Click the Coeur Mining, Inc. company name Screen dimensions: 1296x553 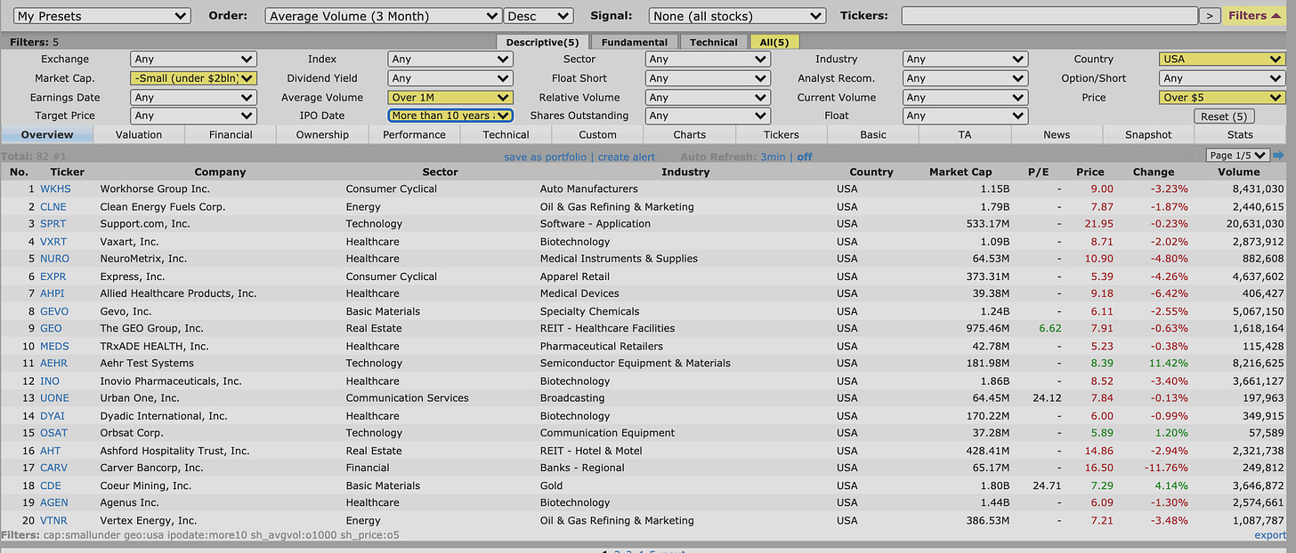pos(145,485)
